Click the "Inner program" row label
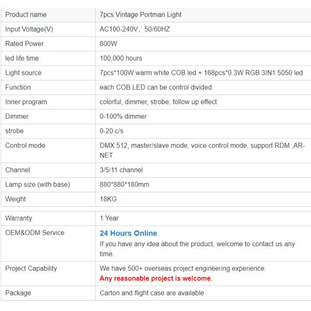The height and width of the screenshot is (311, 311). click(26, 102)
